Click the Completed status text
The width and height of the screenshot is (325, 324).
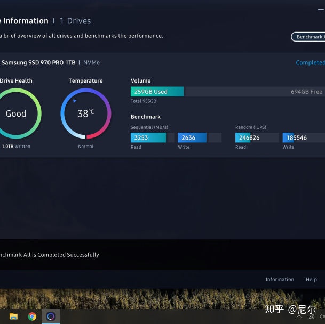310,62
